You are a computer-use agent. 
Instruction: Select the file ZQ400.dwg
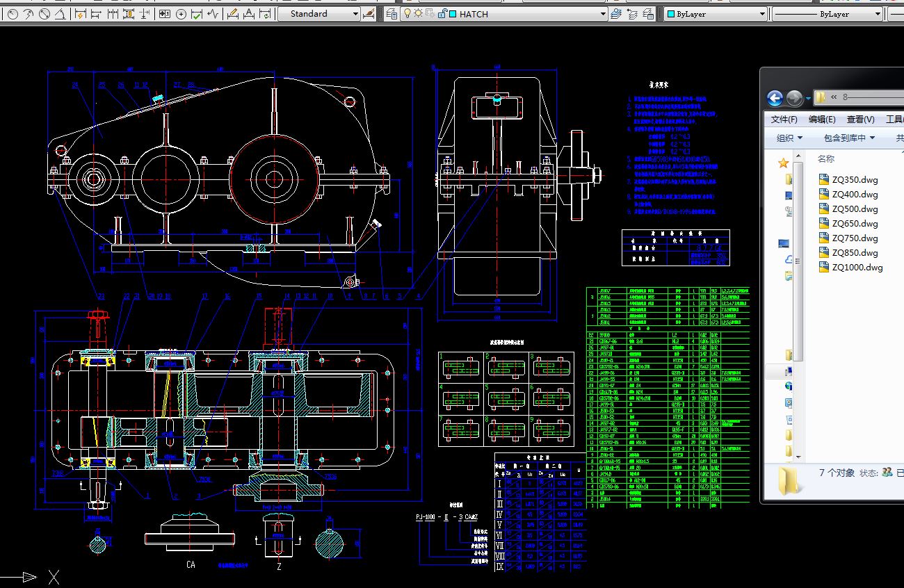pyautogui.click(x=848, y=195)
